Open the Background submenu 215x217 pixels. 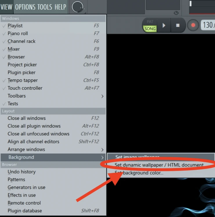click(21, 157)
